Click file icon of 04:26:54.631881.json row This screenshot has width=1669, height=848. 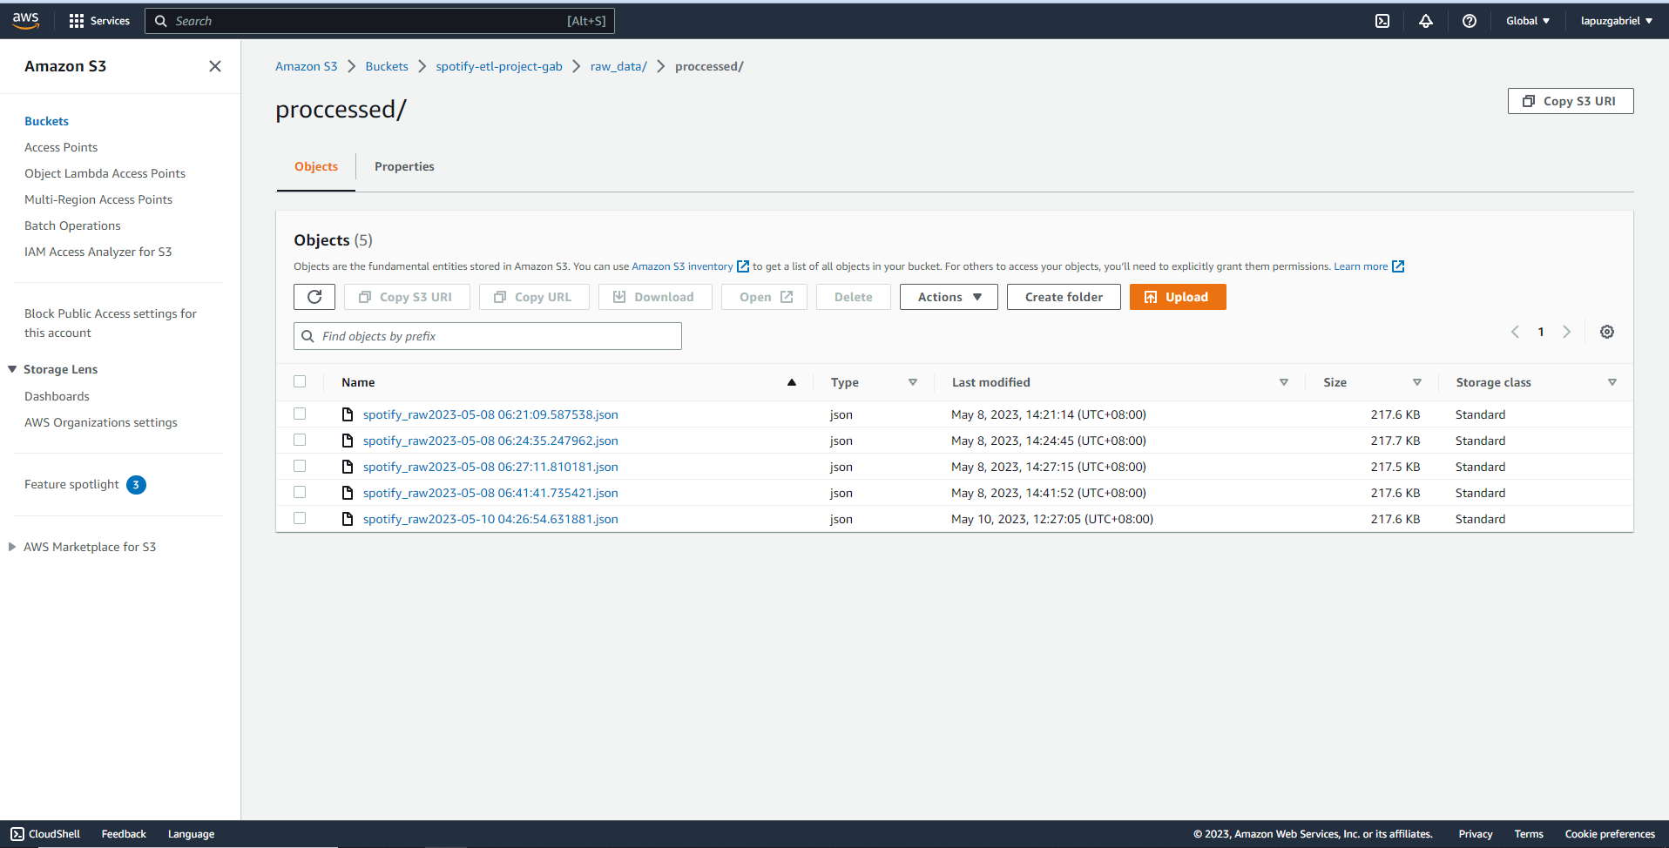(x=348, y=519)
